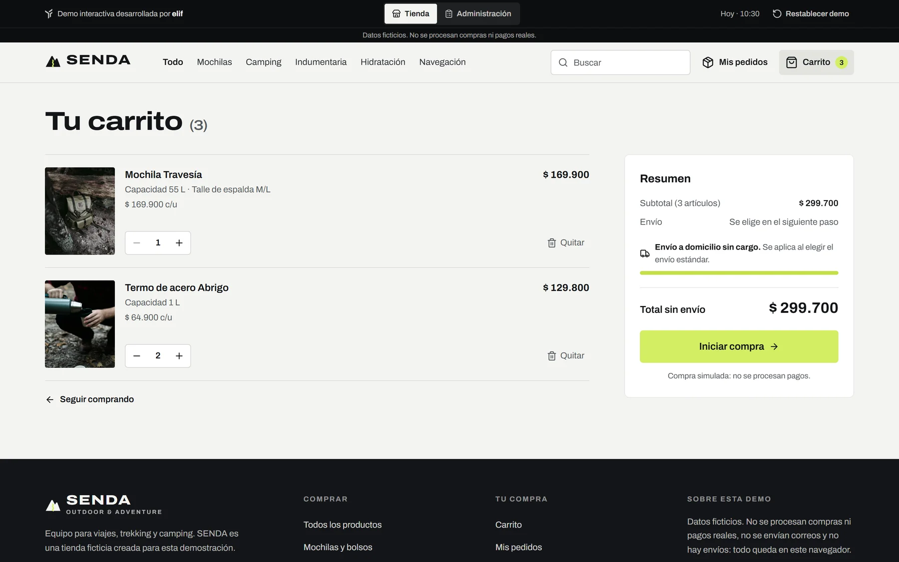Open footer Mis pedidos link
This screenshot has height=562, width=899.
click(x=518, y=547)
